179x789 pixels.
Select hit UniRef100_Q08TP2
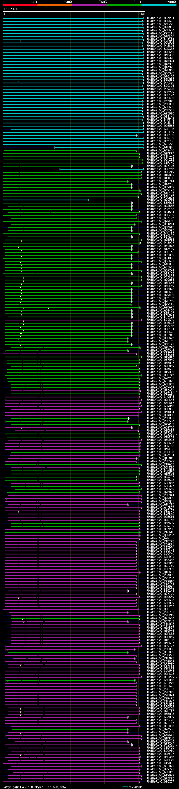coord(161,609)
